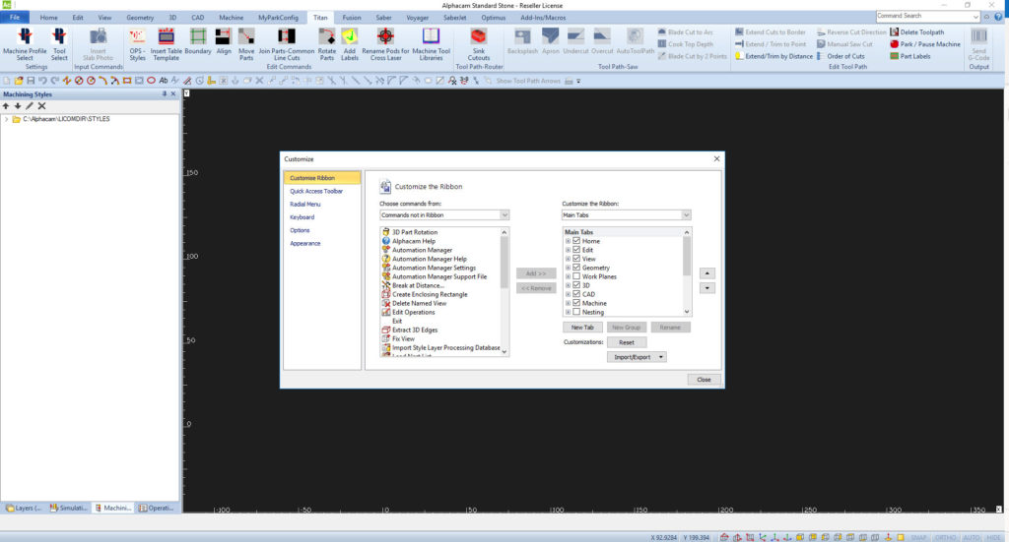The height and width of the screenshot is (542, 1009).
Task: Click the move-up arrow in Machining Styles panel
Action: (x=6, y=106)
